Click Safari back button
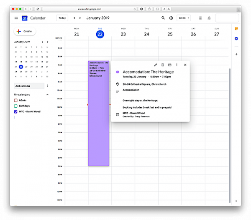The height and width of the screenshot is (220, 251). point(26,9)
